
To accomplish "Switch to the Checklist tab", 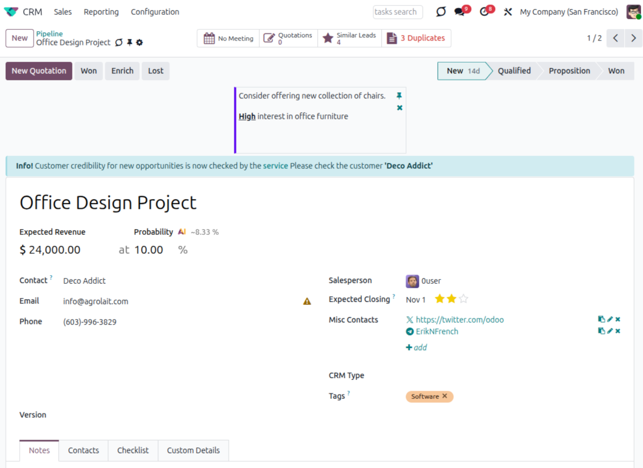I will [x=133, y=450].
